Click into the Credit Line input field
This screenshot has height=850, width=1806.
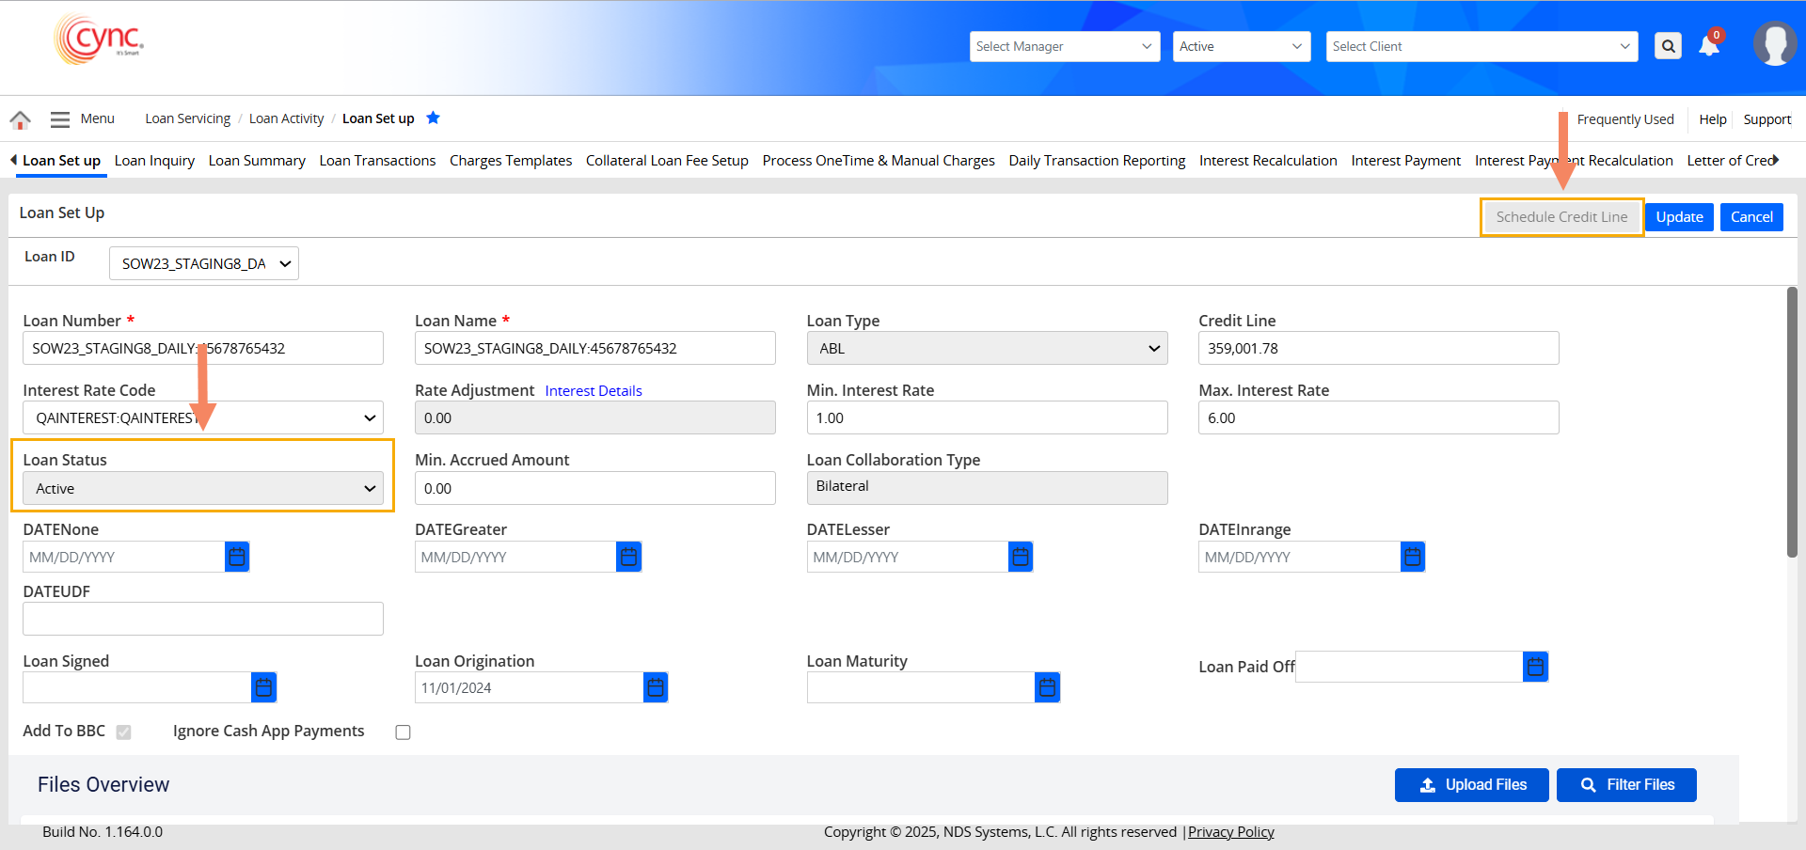click(x=1378, y=349)
